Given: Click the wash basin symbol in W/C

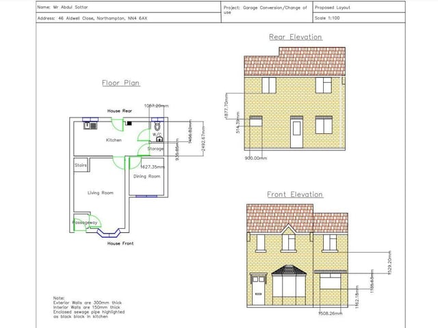Looking at the screenshot, I should pos(159,139).
